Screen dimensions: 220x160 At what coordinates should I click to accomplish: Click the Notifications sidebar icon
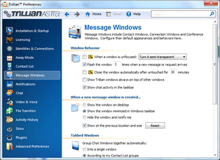(9, 84)
